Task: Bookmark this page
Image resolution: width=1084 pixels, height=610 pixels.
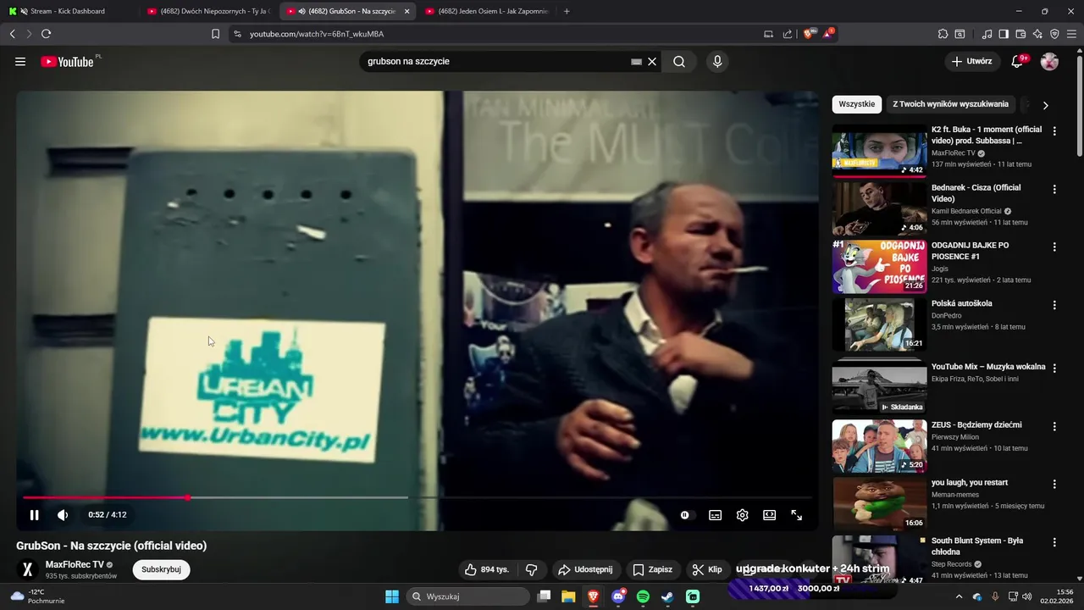Action: [x=215, y=34]
